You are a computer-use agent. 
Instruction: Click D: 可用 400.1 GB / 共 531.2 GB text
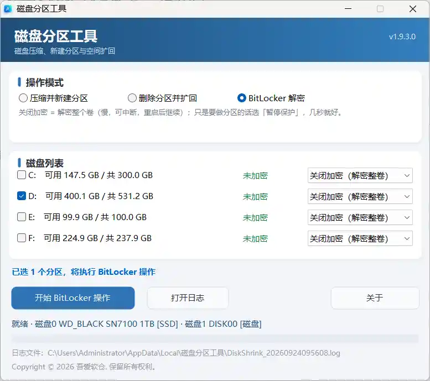[x=91, y=196]
